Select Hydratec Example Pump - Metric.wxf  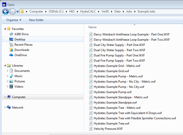118,76
